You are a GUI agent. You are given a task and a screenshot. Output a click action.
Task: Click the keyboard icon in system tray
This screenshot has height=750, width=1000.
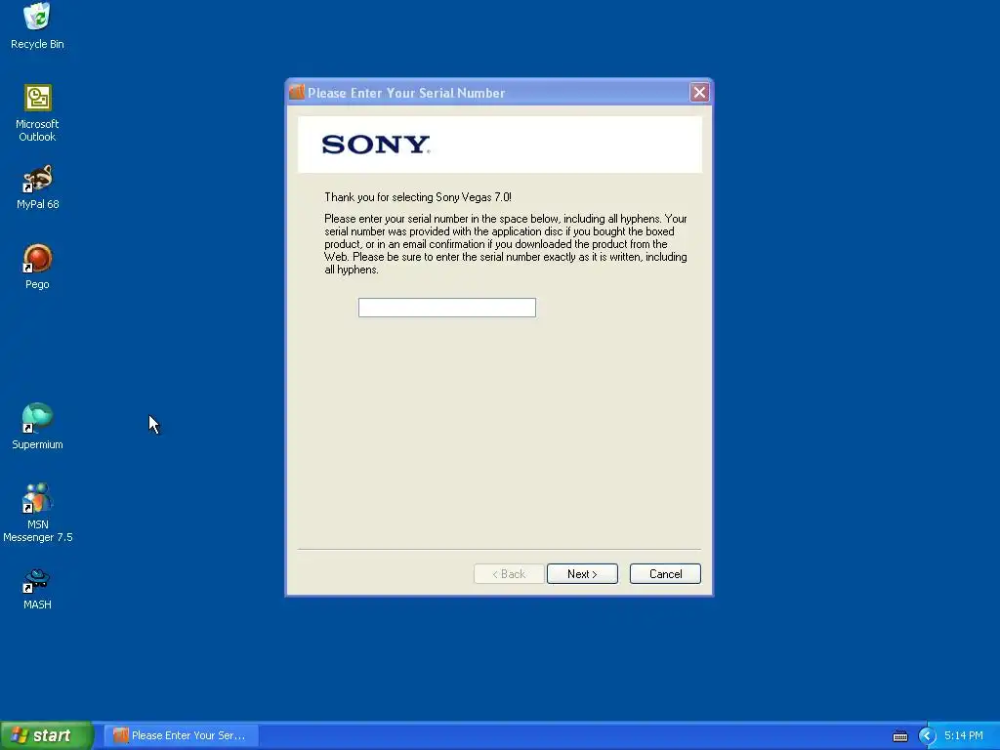tap(899, 736)
